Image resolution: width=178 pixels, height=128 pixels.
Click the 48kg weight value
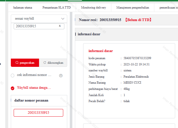click(126, 89)
